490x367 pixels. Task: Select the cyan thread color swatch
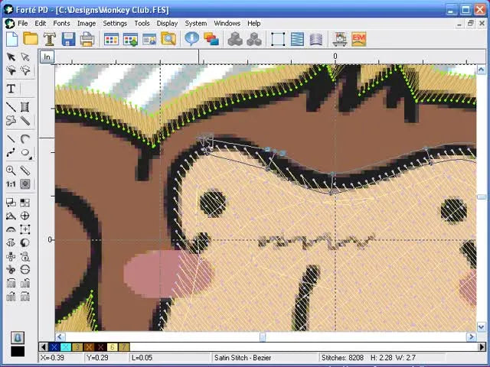pos(66,346)
